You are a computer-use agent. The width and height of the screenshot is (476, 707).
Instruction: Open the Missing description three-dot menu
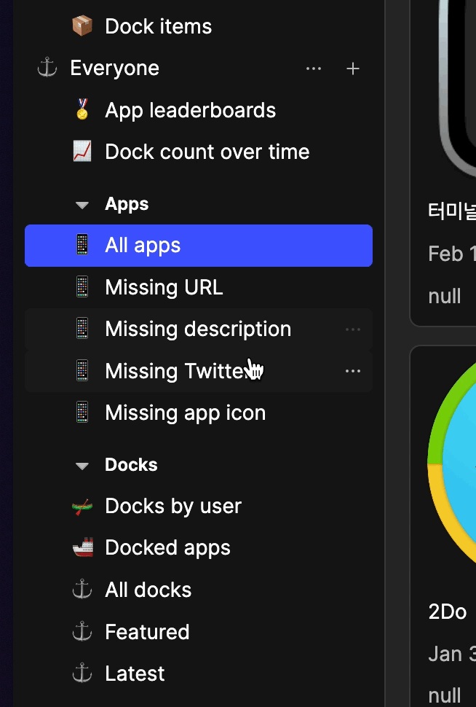coord(353,329)
